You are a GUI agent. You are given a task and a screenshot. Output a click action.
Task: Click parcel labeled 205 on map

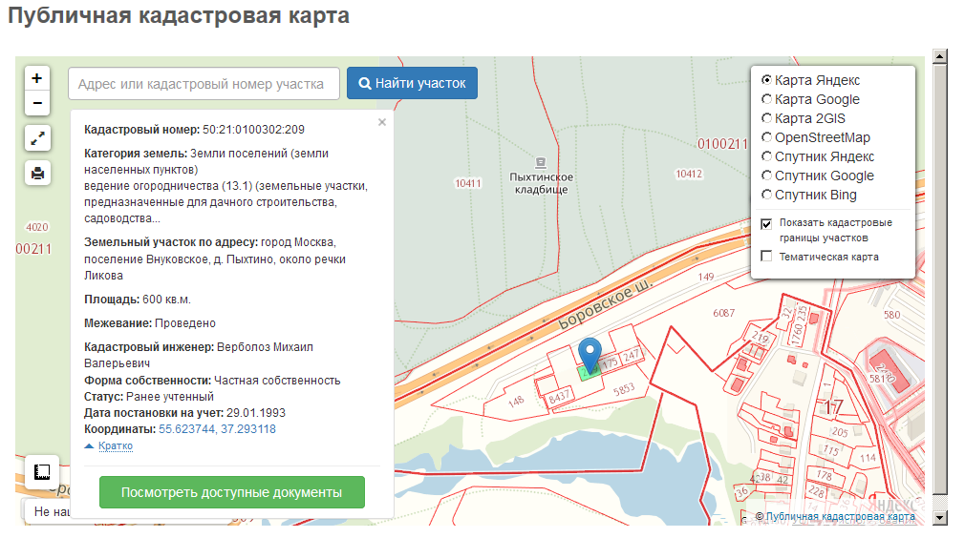(840, 432)
